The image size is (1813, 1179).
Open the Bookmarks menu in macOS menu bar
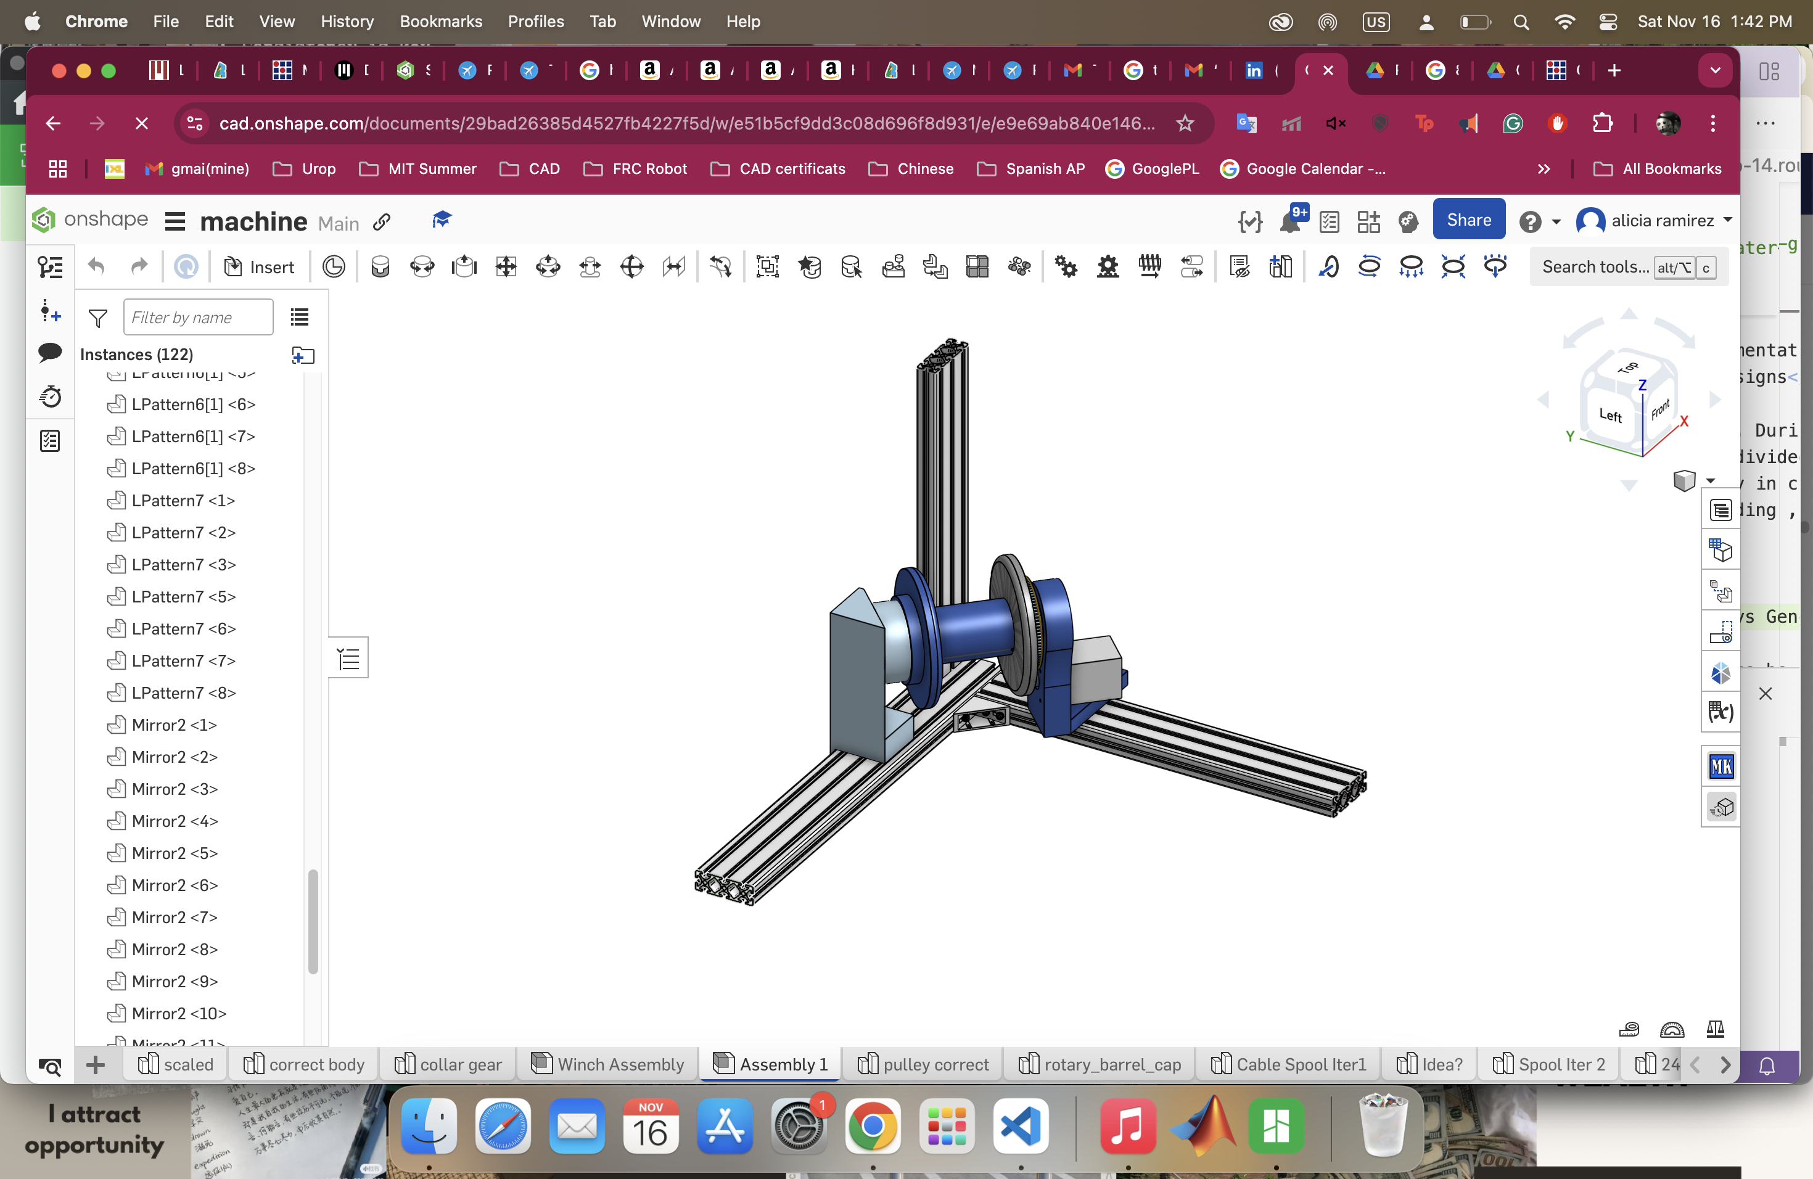tap(441, 22)
